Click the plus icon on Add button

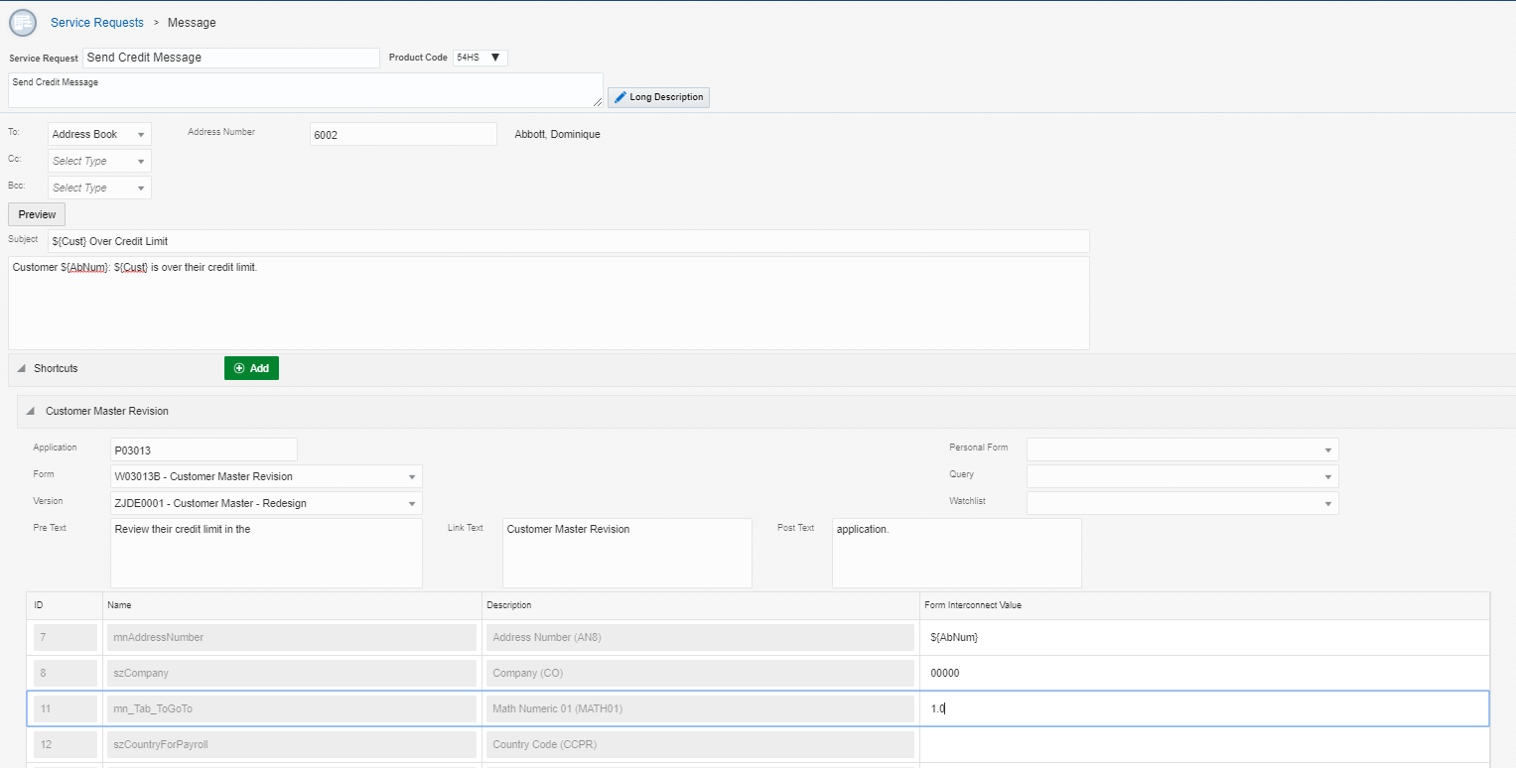pos(239,368)
